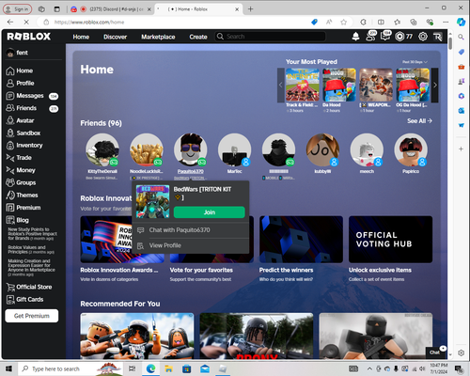Click KittyTheDenali friend avatar
This screenshot has width=470, height=376.
coord(102,149)
